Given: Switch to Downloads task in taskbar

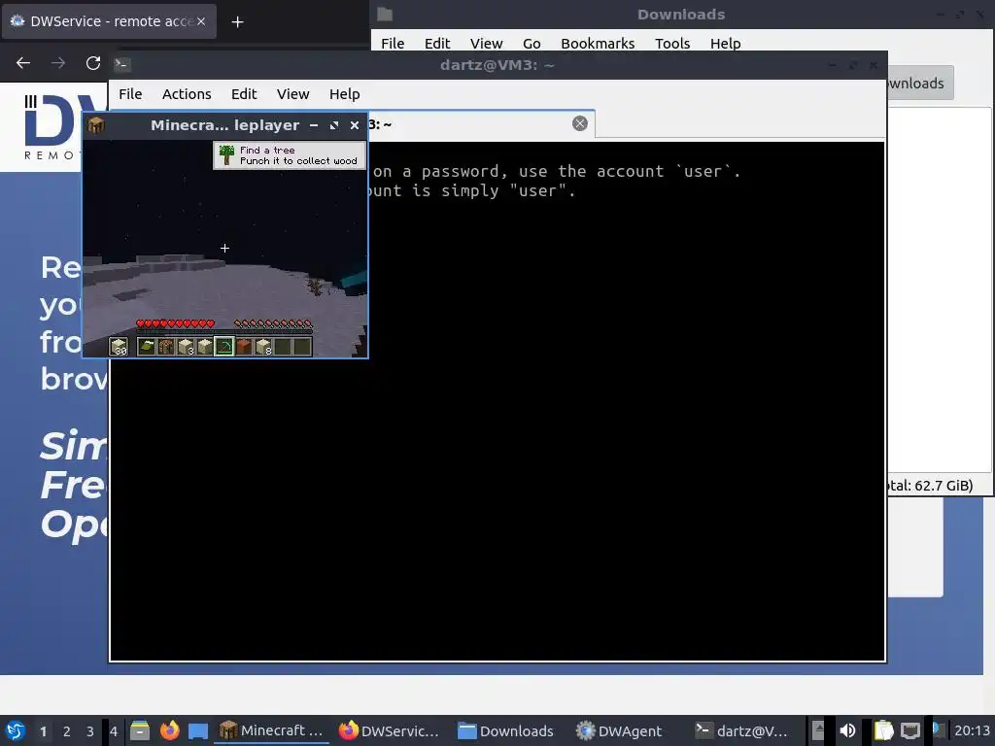Looking at the screenshot, I should click(x=505, y=730).
